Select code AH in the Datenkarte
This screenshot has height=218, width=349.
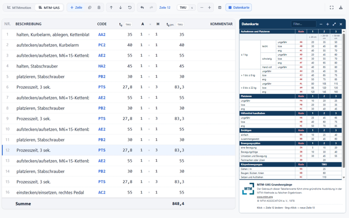[301, 71]
